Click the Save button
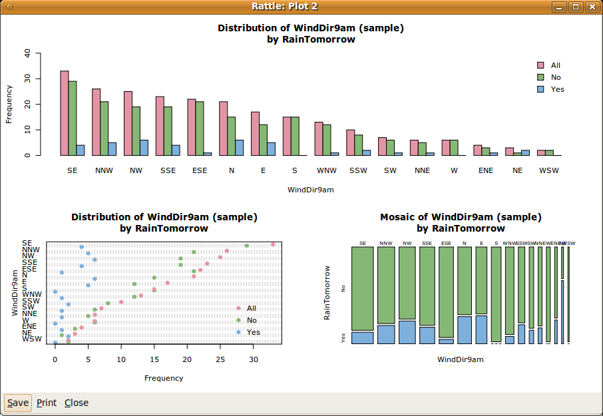The height and width of the screenshot is (416, 603). 17,403
